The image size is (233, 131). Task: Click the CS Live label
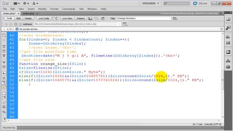click(x=203, y=3)
